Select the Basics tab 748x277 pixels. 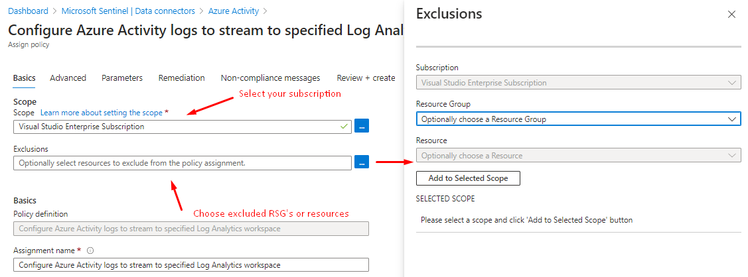click(25, 78)
